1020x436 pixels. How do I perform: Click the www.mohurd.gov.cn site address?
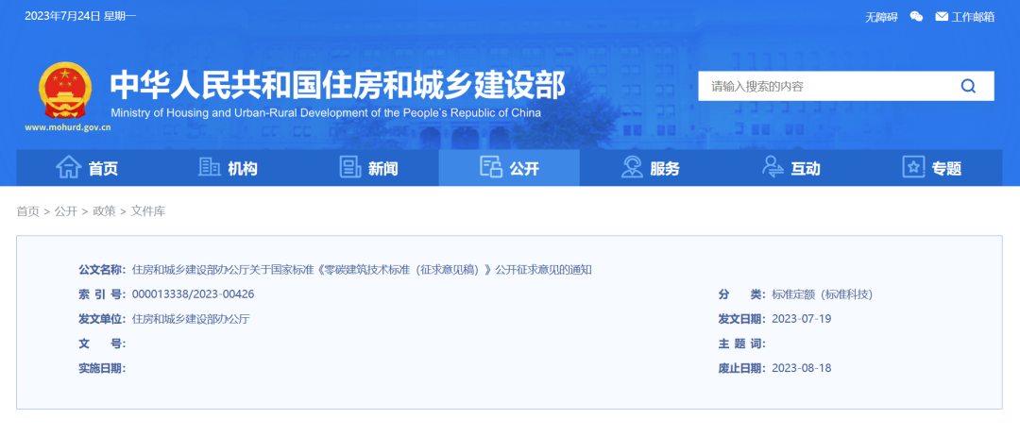click(68, 126)
